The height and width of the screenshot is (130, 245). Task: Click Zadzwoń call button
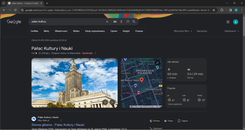(x=156, y=128)
